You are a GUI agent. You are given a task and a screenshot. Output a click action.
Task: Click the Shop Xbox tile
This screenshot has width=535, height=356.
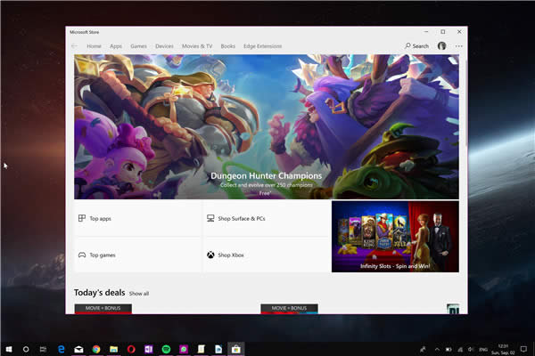[265, 255]
